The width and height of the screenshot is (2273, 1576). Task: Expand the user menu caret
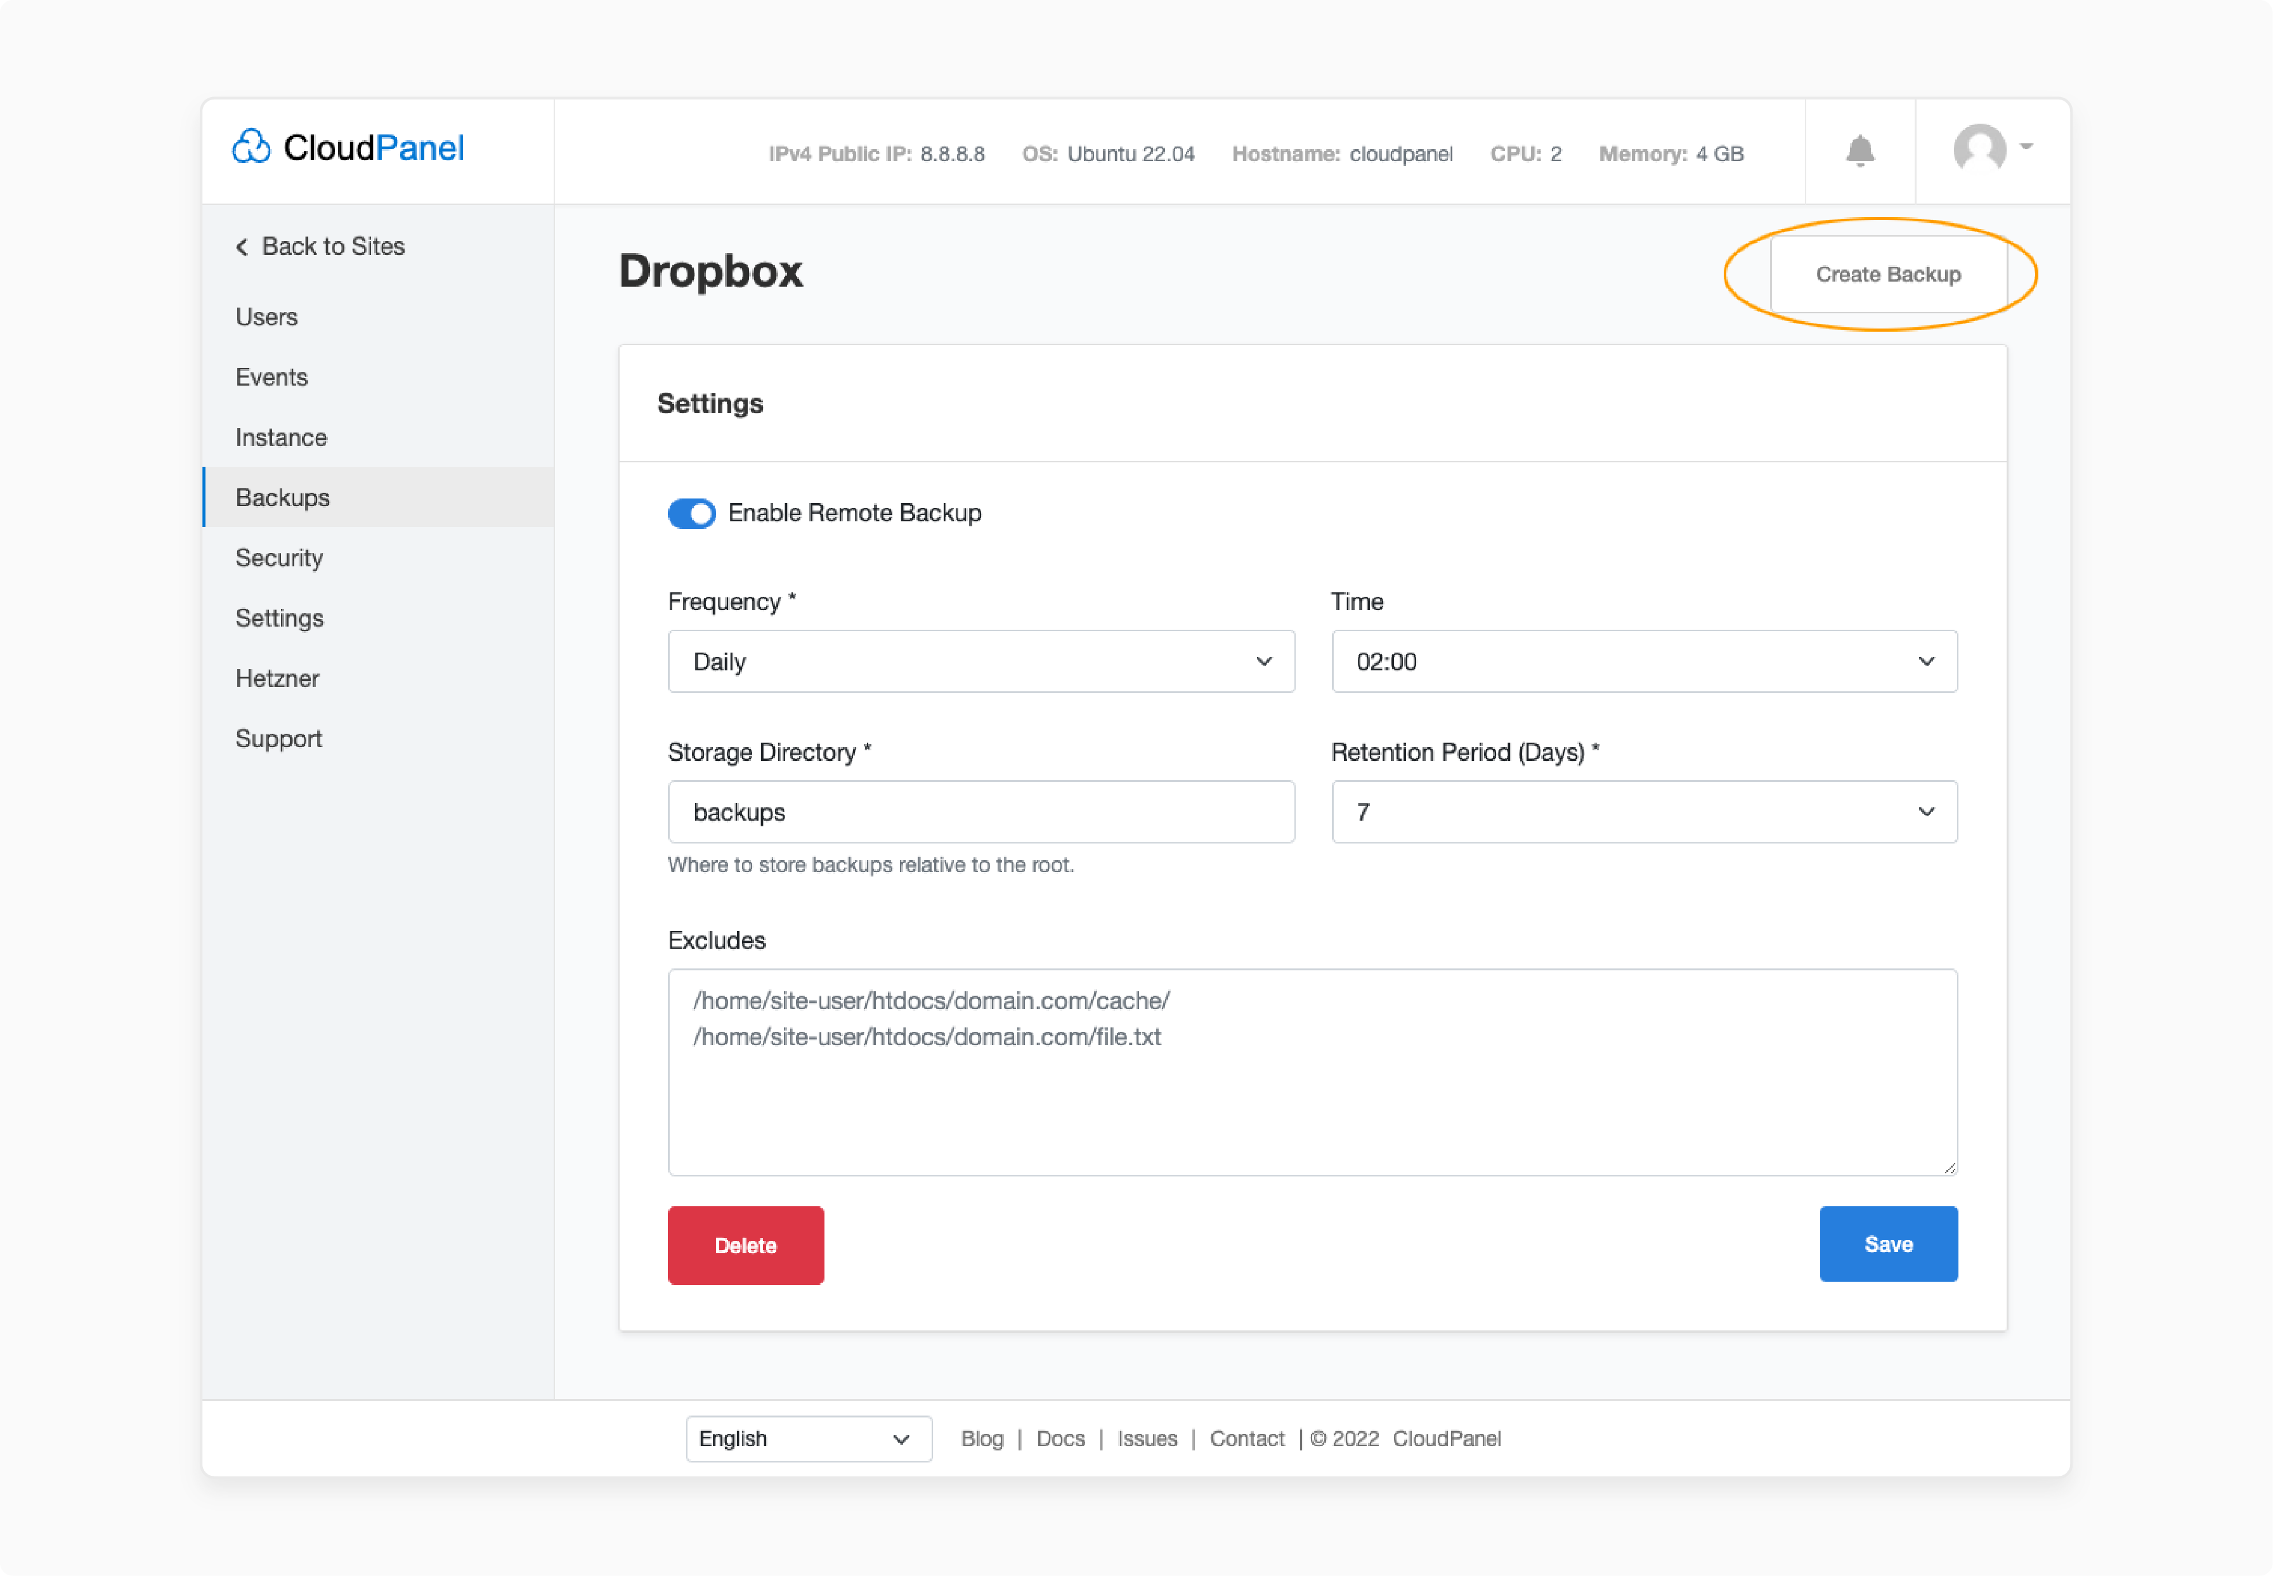point(2026,146)
